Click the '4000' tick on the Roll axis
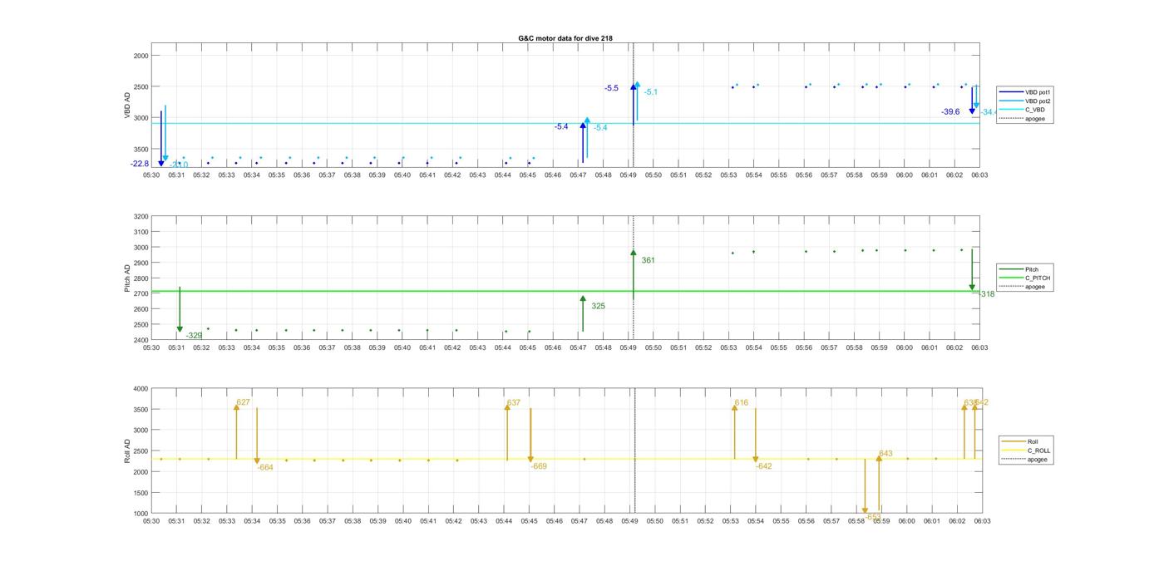 tap(141, 389)
